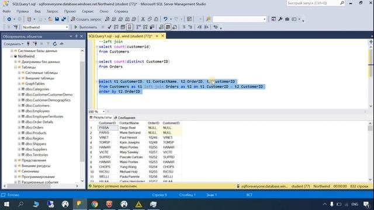
Task: Click the Undo arrow icon
Action: pyautogui.click(x=165, y=19)
